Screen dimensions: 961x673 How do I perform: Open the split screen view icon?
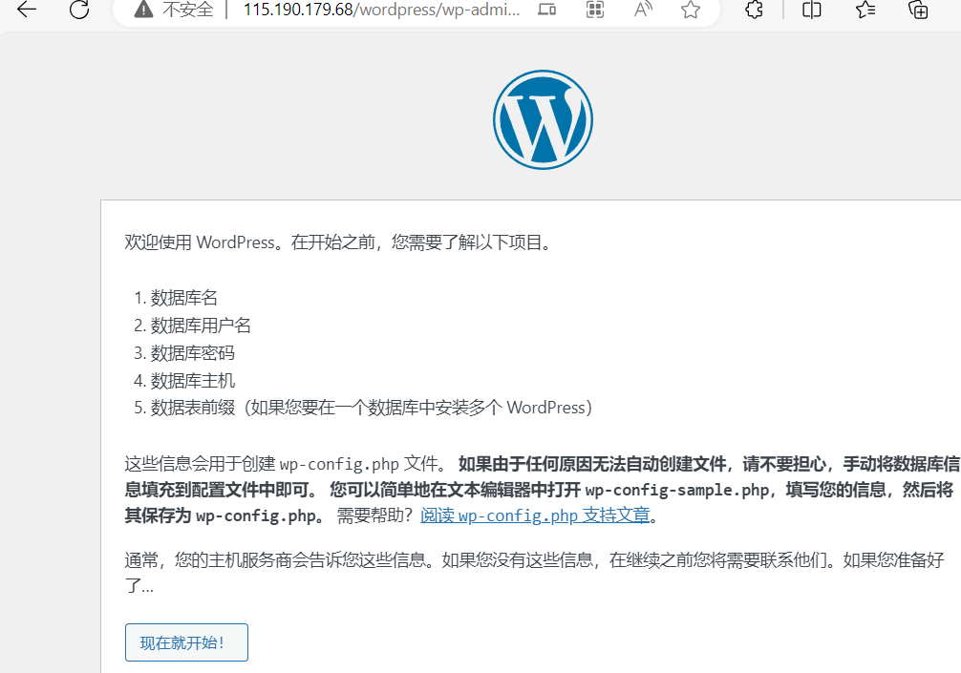(812, 11)
